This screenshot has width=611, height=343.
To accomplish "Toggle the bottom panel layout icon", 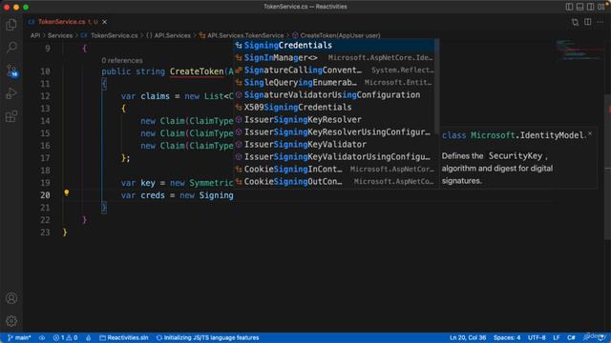I will point(579,7).
